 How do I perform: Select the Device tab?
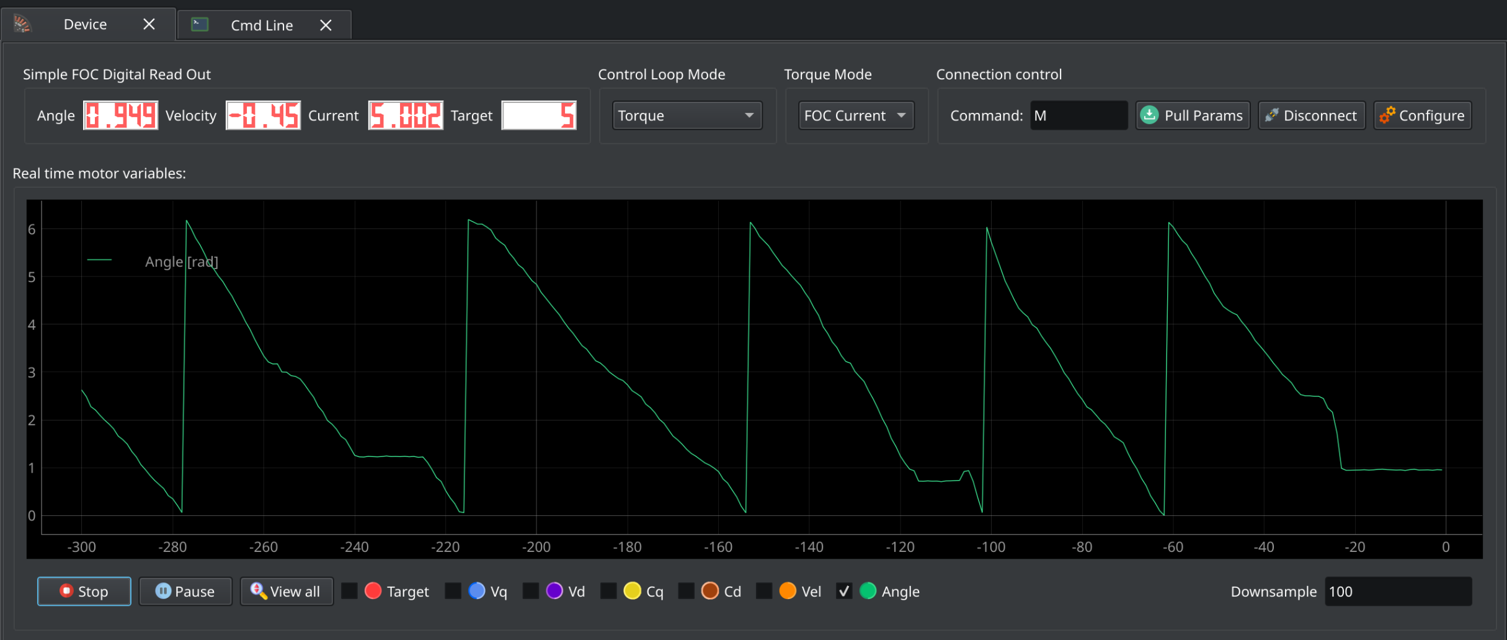point(85,24)
